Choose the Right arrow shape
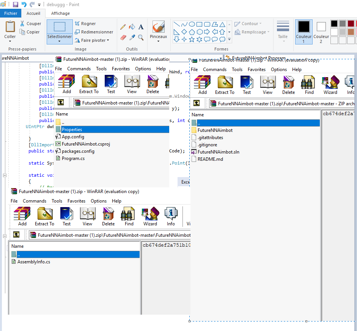The width and height of the screenshot is (357, 331). point(207,32)
